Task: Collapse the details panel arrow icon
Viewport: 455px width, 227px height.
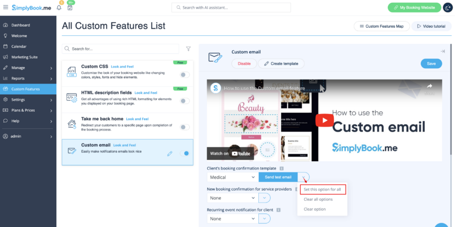Action: coord(442,51)
